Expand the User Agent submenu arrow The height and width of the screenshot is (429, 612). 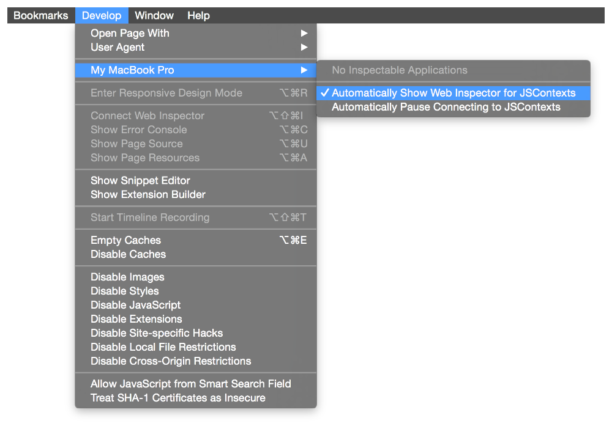click(x=304, y=47)
